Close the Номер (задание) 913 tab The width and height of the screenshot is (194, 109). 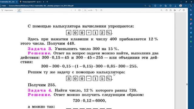[x=44, y=2]
